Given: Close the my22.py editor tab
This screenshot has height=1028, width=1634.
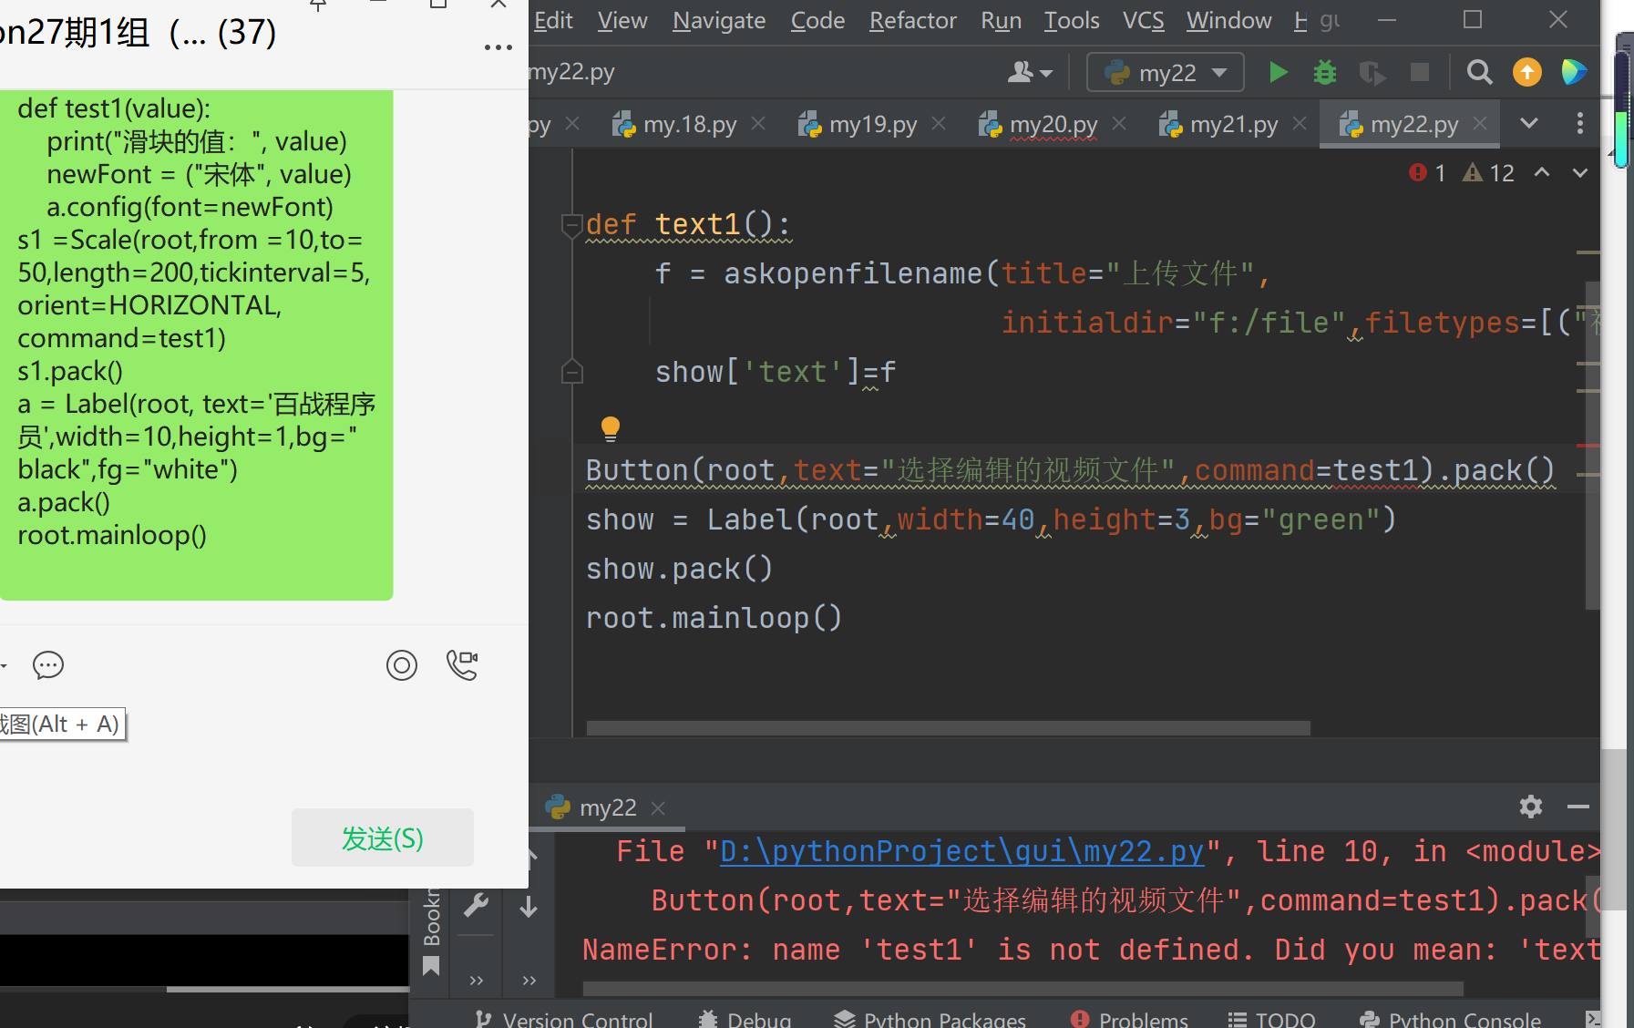Looking at the screenshot, I should pyautogui.click(x=1480, y=123).
